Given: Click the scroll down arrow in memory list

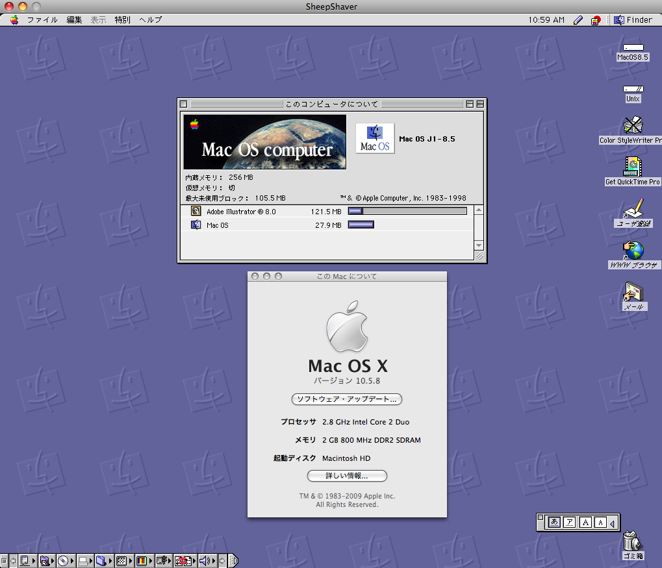Looking at the screenshot, I should pyautogui.click(x=479, y=245).
